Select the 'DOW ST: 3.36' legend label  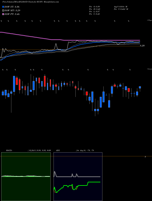coord(12,7)
